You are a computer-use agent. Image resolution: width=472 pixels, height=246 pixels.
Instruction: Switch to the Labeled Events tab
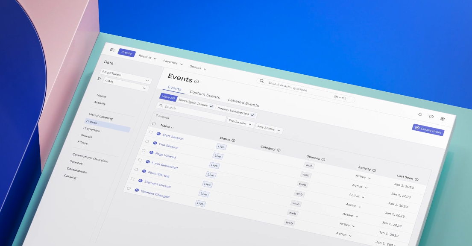pos(243,102)
